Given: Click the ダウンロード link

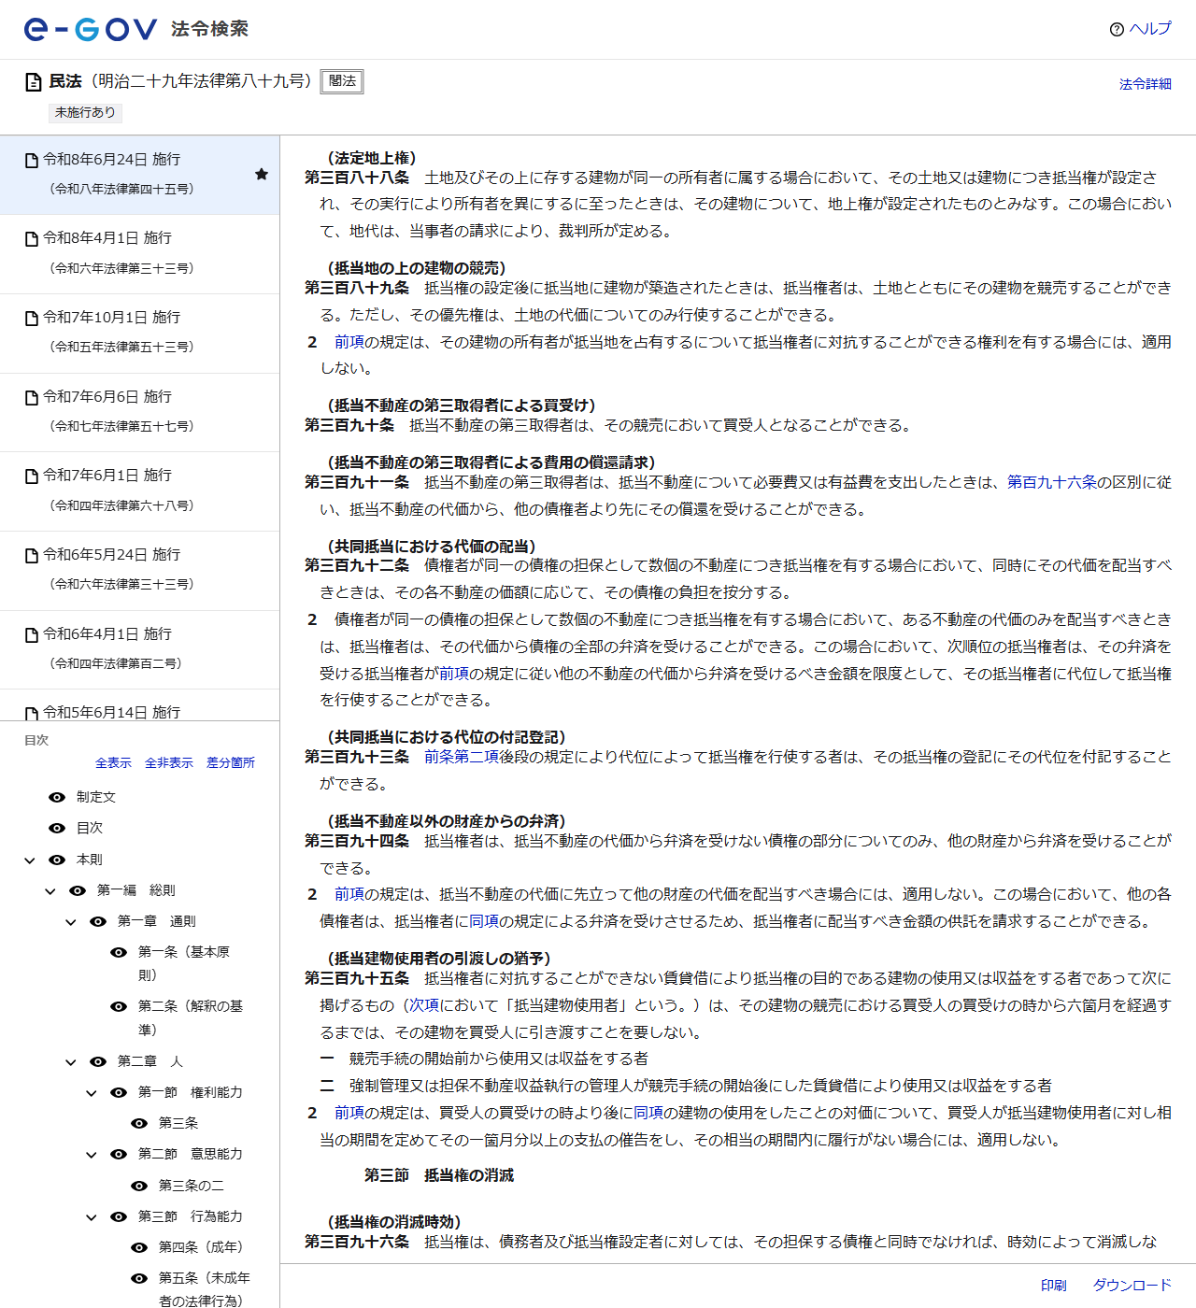Looking at the screenshot, I should (x=1132, y=1286).
